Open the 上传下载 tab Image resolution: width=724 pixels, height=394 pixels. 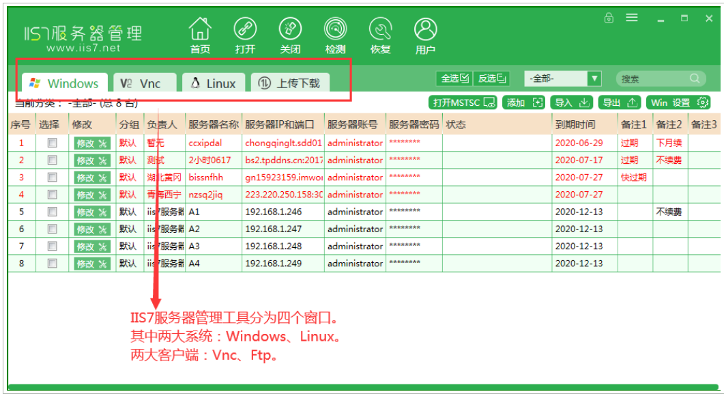pyautogui.click(x=290, y=83)
